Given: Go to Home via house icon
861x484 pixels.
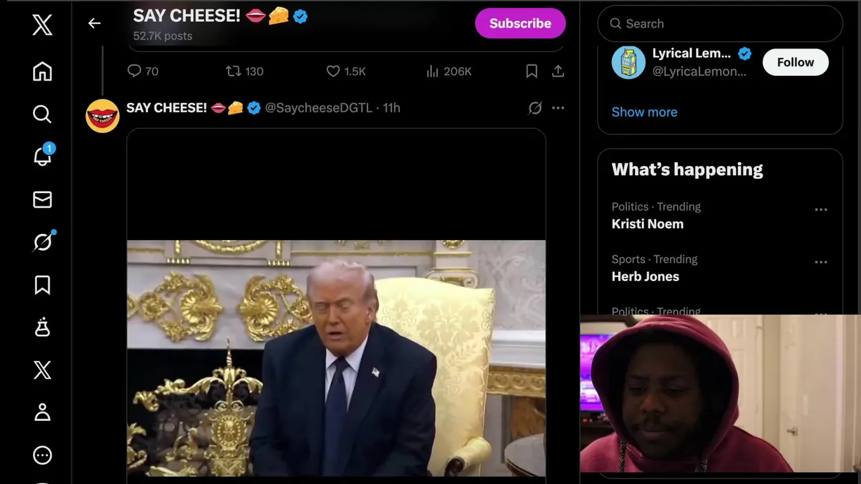Looking at the screenshot, I should pyautogui.click(x=42, y=71).
